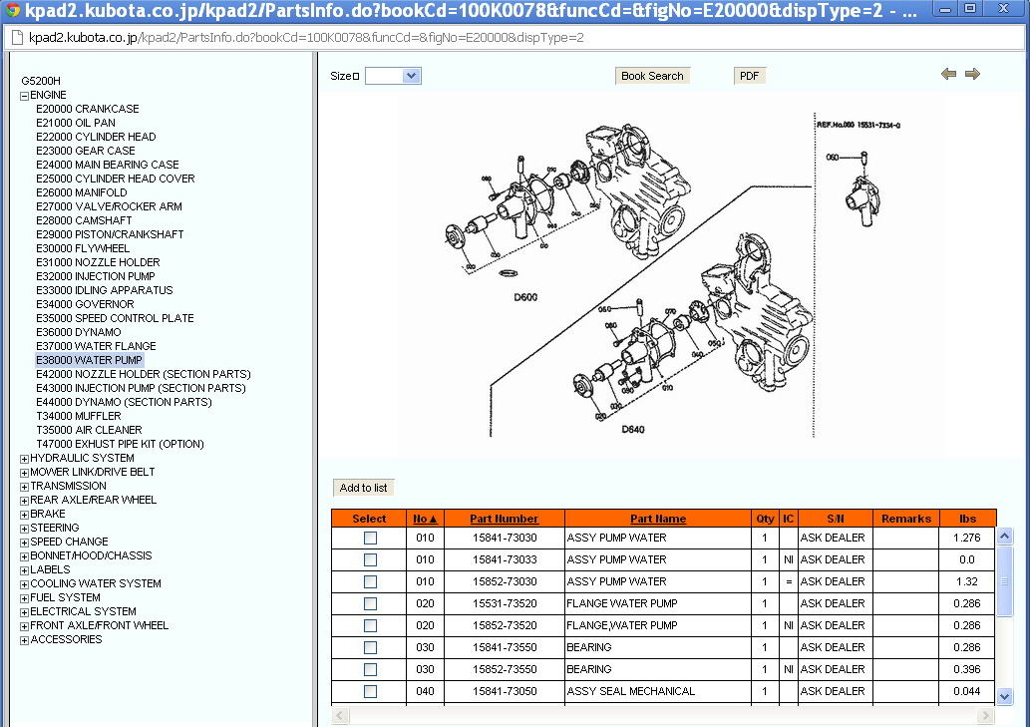Tick the checkbox for part 15852-73030

[x=371, y=581]
